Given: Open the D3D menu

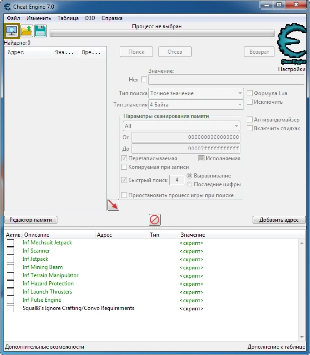Looking at the screenshot, I should (x=90, y=18).
